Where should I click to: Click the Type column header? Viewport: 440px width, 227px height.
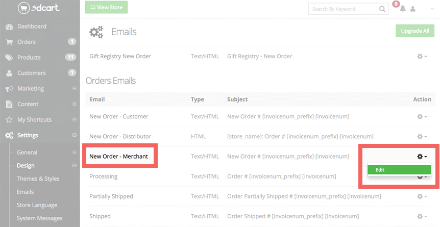198,99
